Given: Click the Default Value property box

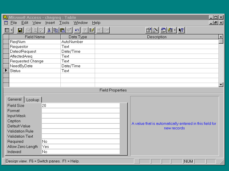Looking at the screenshot, I should pyautogui.click(x=80, y=126).
